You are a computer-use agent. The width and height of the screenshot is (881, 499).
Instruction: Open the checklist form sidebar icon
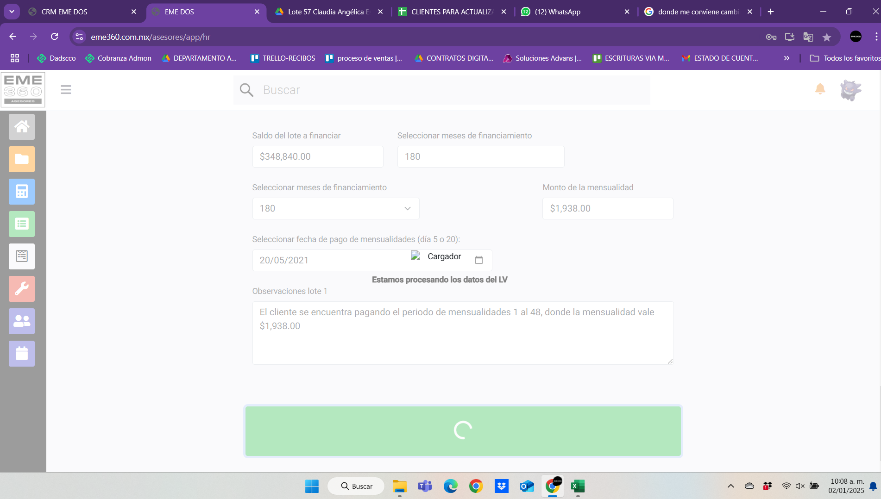22,256
